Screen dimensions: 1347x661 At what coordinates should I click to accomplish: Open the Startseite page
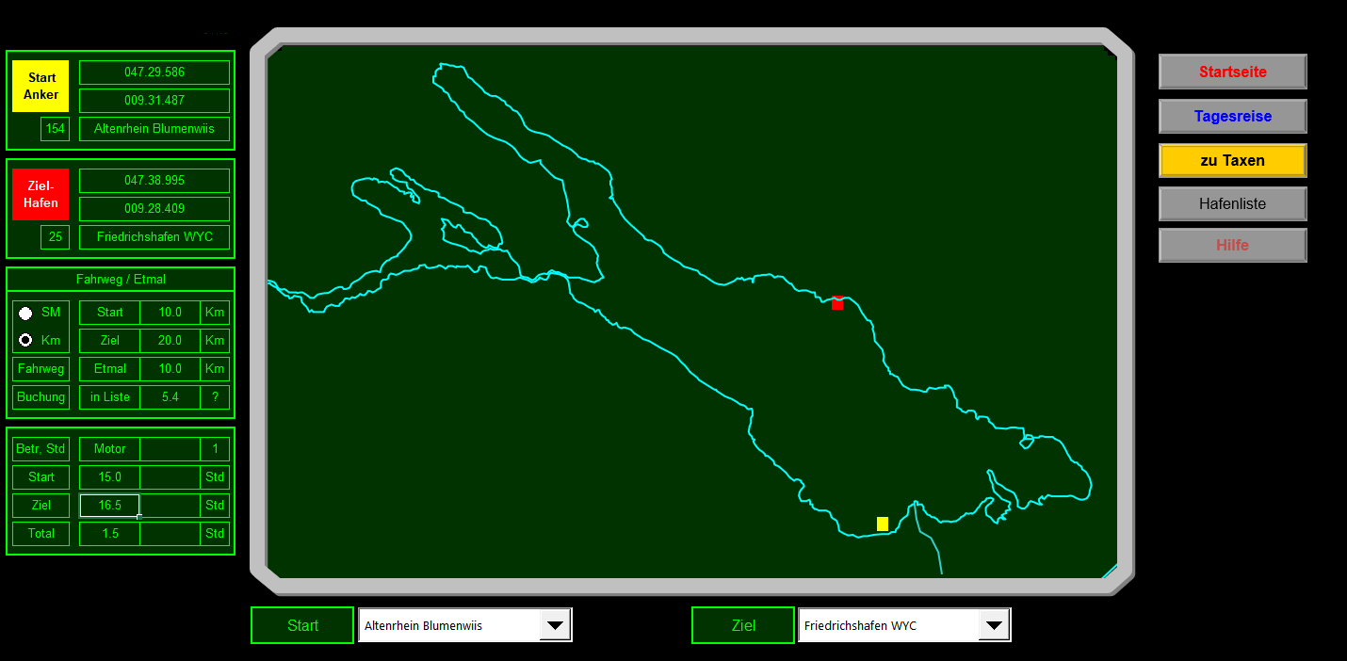point(1232,72)
